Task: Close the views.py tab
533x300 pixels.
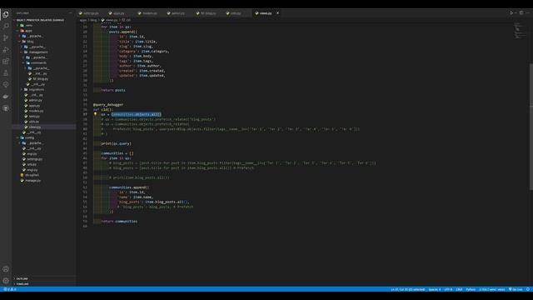Action: pos(277,13)
